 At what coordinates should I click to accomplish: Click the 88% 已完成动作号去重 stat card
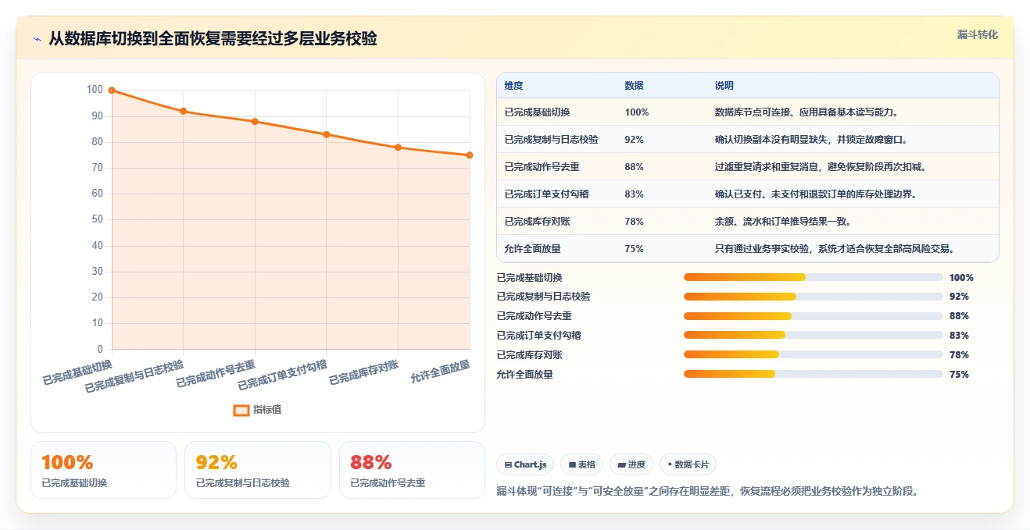[x=412, y=470]
